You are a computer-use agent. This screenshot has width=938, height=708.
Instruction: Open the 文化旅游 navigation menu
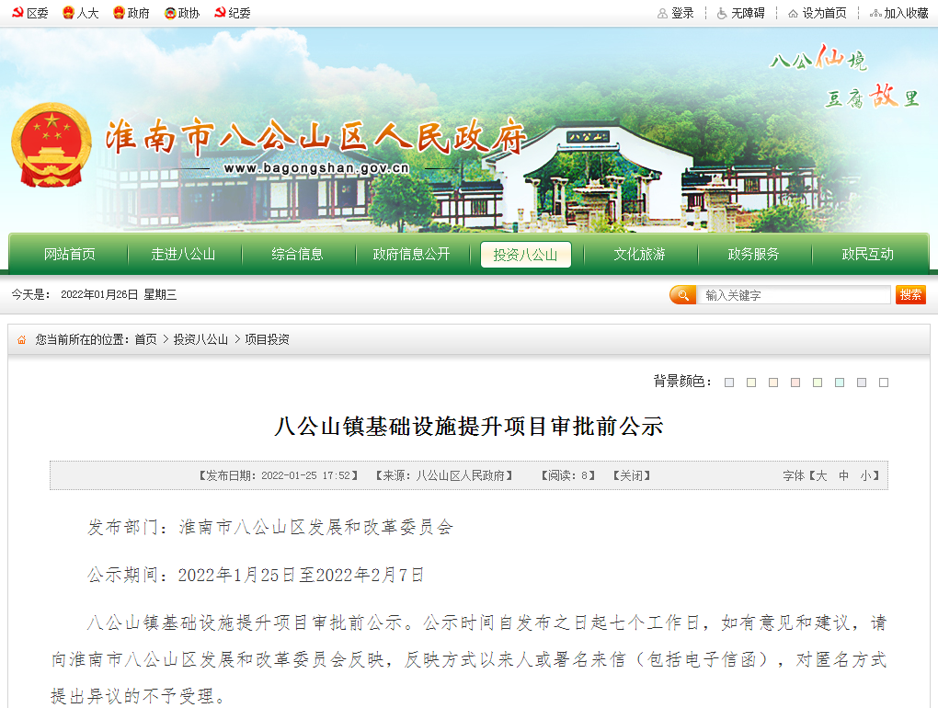click(x=639, y=255)
